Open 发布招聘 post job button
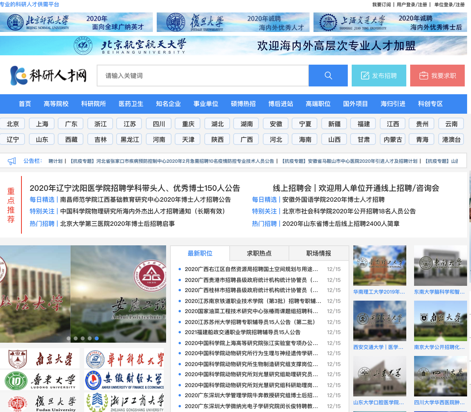471x412 pixels. pyautogui.click(x=379, y=76)
